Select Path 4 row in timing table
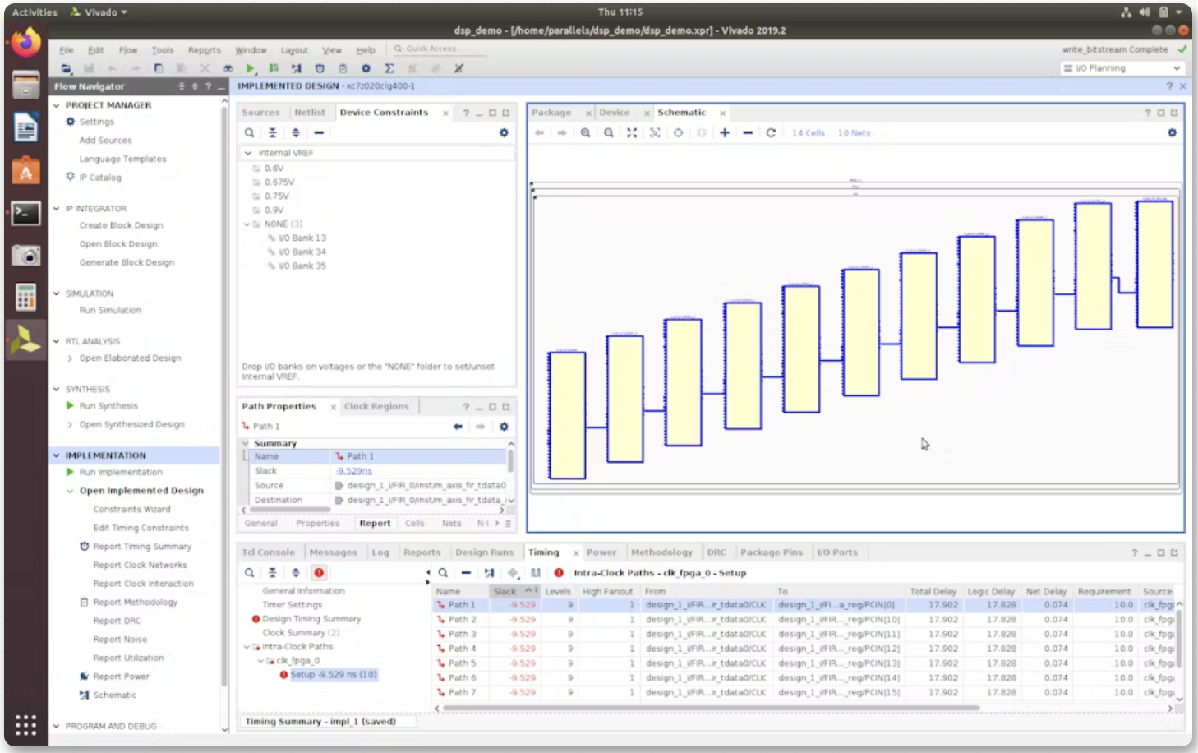1198x753 pixels. [x=805, y=649]
